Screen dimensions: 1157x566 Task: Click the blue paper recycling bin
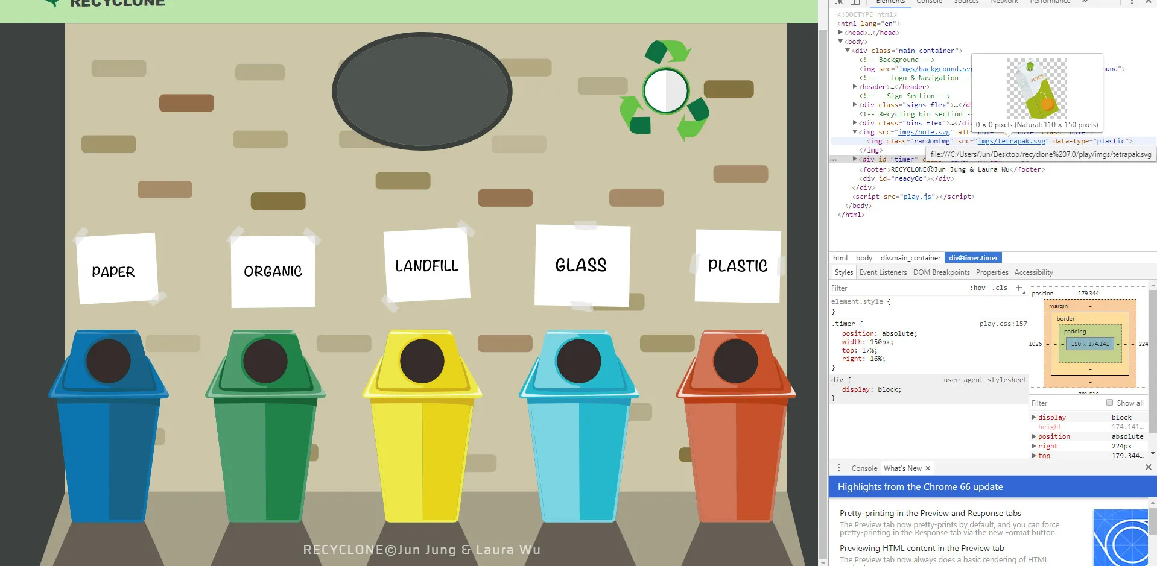109,425
